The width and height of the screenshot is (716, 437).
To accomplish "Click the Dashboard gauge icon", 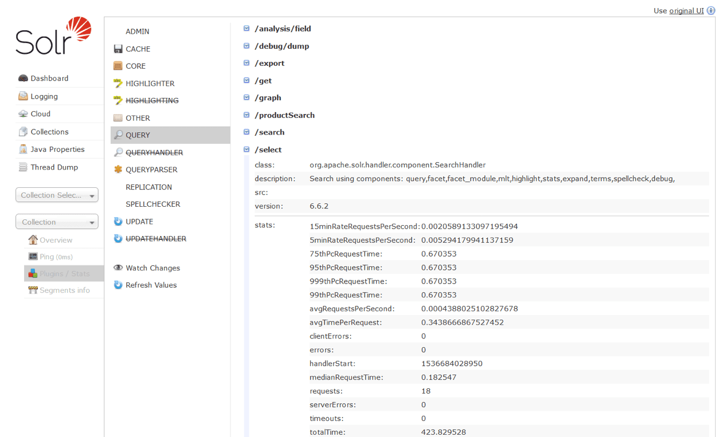I will [x=23, y=78].
